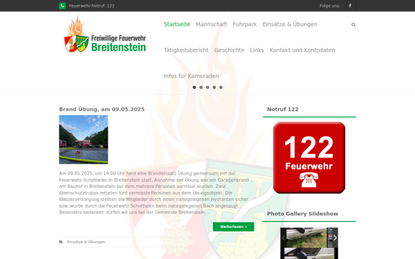
Task: Show next photo with gallery right arrow
Action: click(335, 238)
